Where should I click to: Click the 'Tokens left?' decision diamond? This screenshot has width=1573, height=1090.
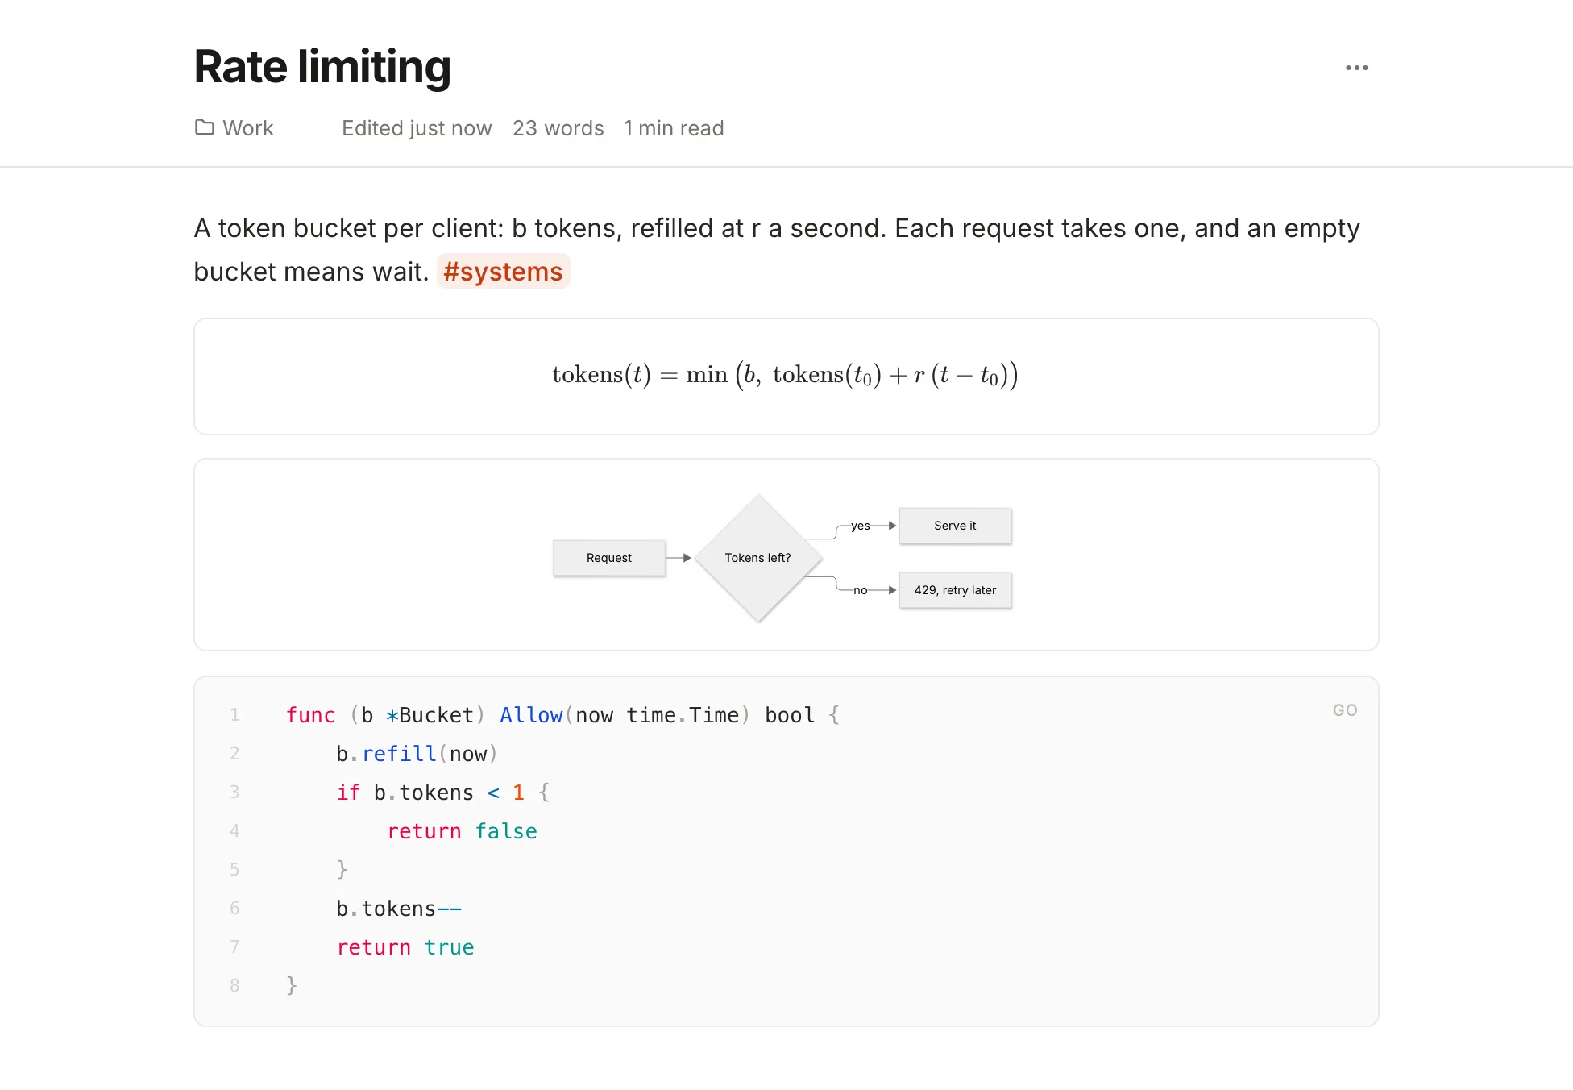coord(757,558)
